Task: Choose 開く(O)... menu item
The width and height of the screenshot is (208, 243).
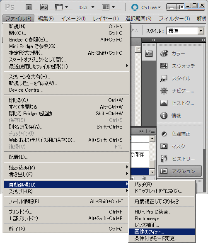Action: [66, 33]
